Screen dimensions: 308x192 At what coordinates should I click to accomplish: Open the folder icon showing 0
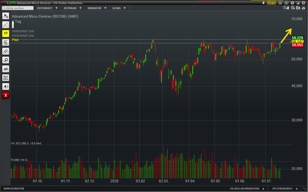(298, 8)
